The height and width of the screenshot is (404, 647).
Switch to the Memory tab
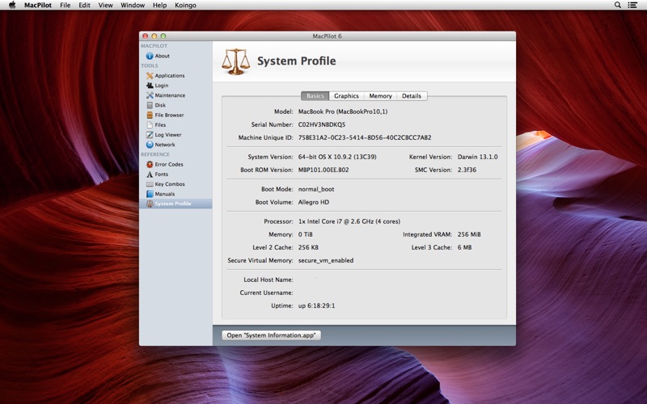pos(380,95)
